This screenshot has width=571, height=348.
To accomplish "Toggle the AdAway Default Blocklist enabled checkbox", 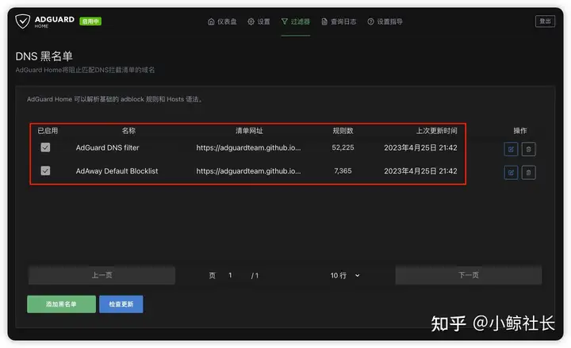I will (x=45, y=170).
